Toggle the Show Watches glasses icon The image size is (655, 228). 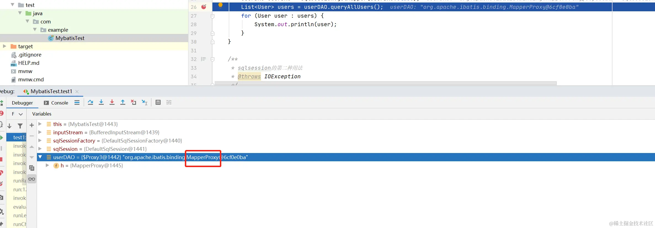(x=32, y=179)
